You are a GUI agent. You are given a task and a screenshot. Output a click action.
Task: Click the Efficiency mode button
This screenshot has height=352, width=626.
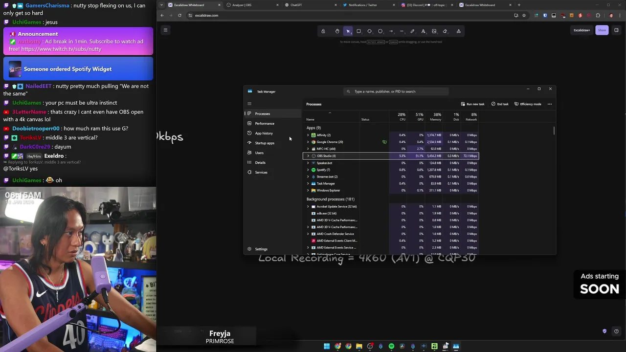pos(528,104)
